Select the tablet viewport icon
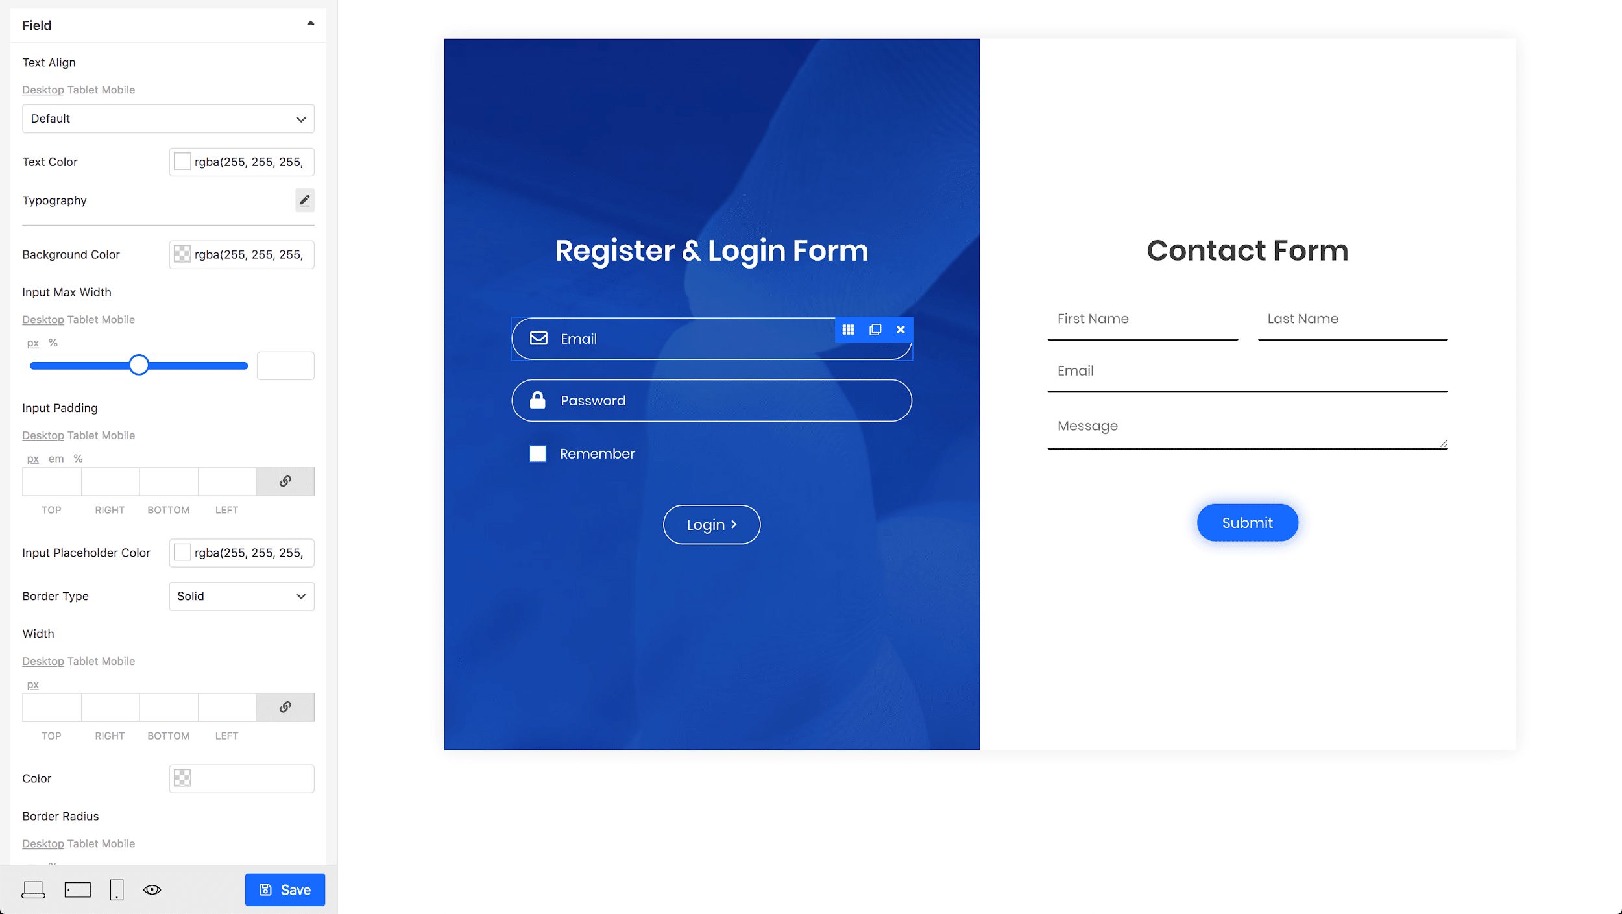The width and height of the screenshot is (1622, 914). tap(75, 891)
